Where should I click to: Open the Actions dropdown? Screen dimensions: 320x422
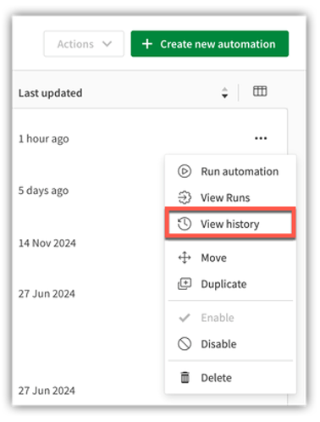pos(84,44)
